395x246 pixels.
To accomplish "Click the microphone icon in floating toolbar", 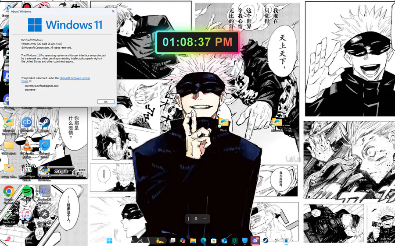I will coord(196,218).
